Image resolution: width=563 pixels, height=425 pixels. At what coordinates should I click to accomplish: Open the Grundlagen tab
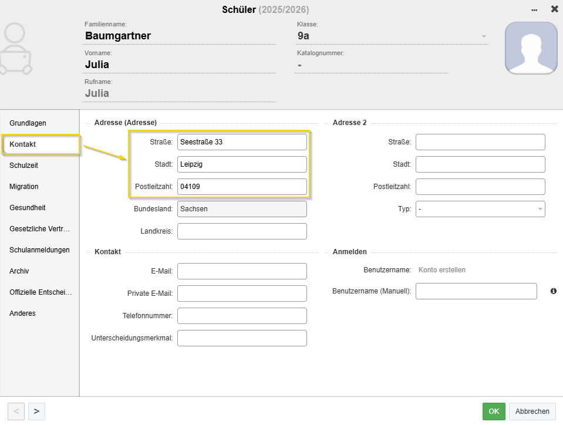coord(28,123)
